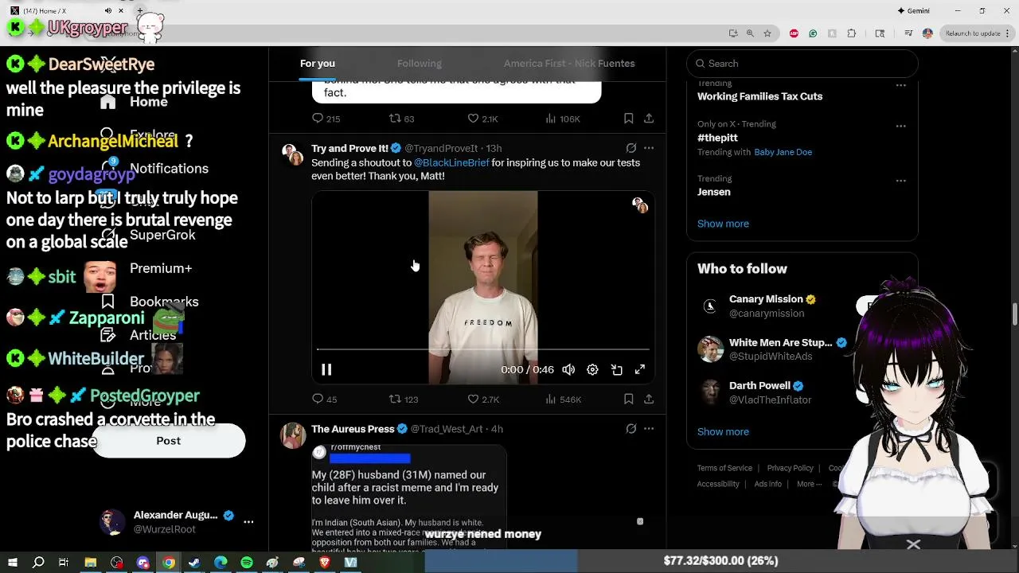
Task: View analytics showing 546K views
Action: click(562, 400)
